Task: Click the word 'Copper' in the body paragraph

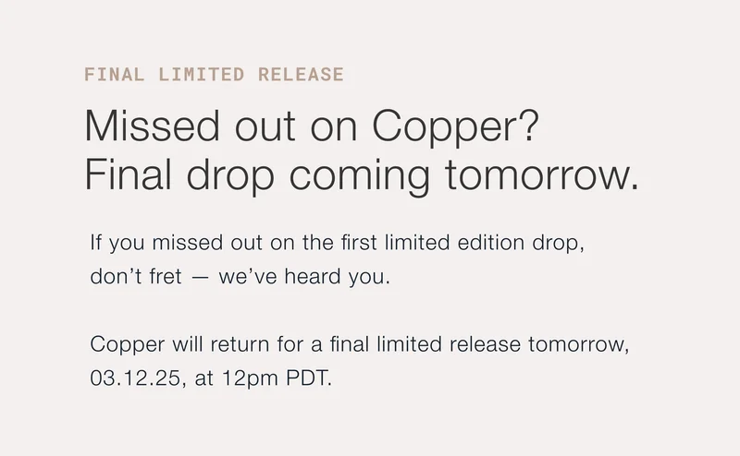Action: 128,345
